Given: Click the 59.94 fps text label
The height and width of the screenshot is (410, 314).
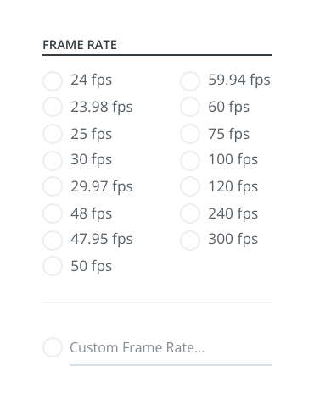Looking at the screenshot, I should pos(239,80).
